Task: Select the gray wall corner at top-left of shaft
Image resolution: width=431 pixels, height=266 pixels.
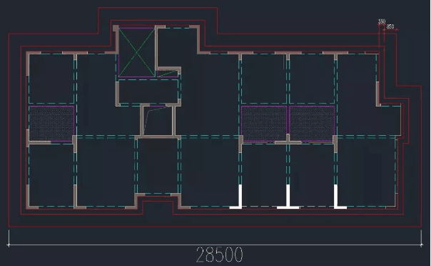Action: pyautogui.click(x=116, y=28)
